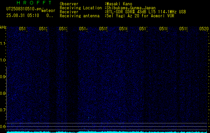
Task: Click the 0517 time marker
Action: pos(144,29)
